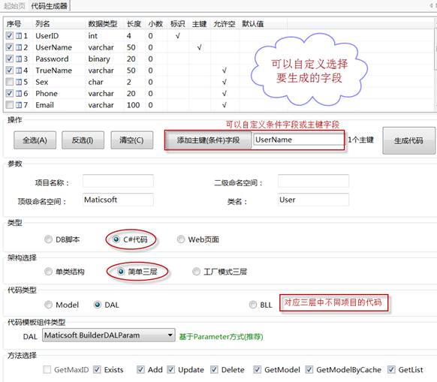The width and height of the screenshot is (437, 382).
Task: Check the Sex row checkbox
Action: [x=10, y=82]
